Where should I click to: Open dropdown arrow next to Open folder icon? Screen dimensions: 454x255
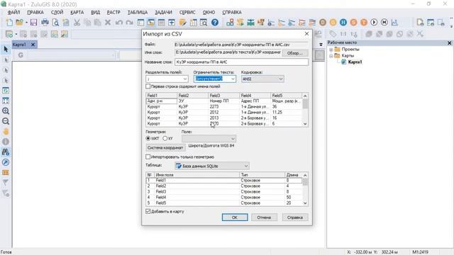[26, 22]
